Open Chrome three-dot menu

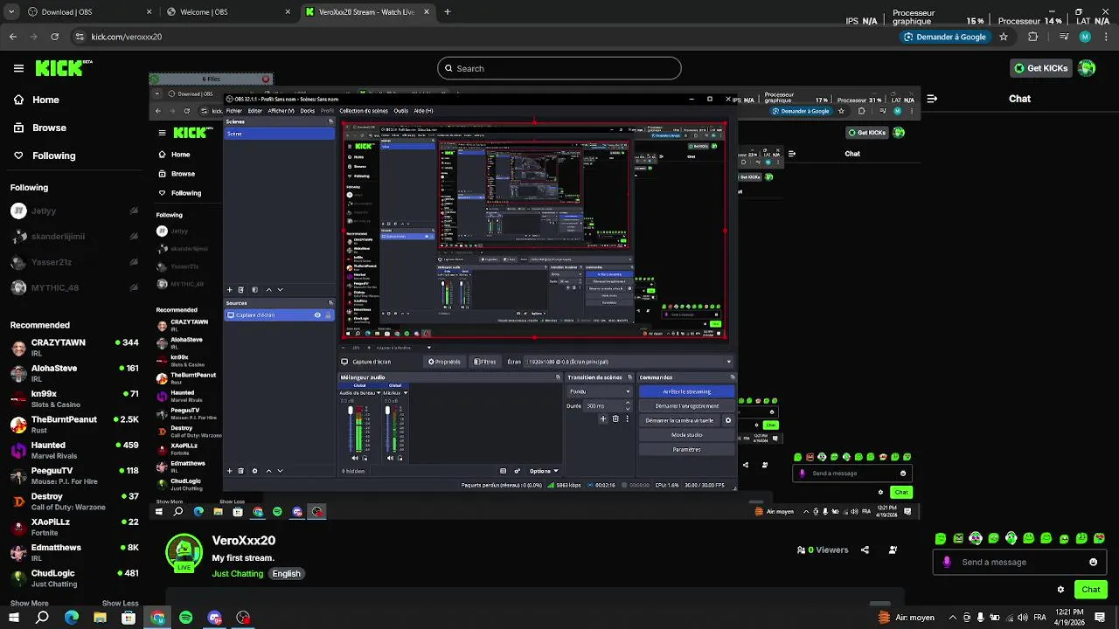[x=1106, y=37]
